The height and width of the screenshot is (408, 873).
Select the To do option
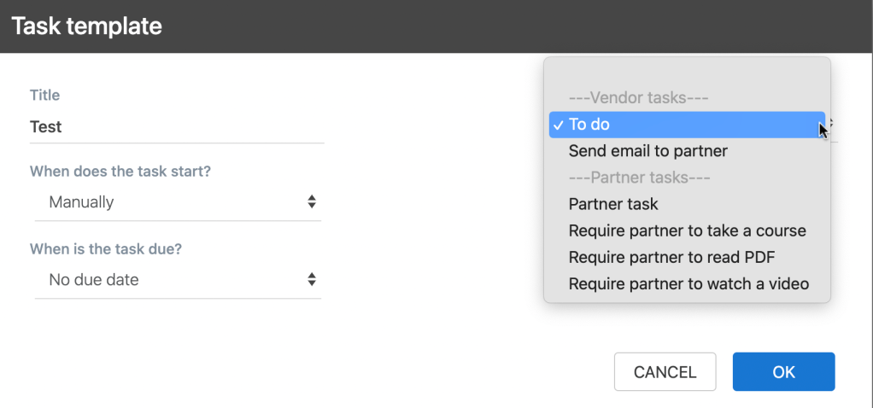pos(589,125)
